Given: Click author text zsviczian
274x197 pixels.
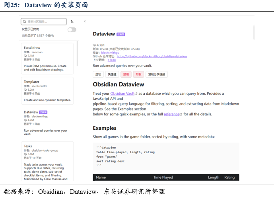Looking at the screenshot, I should point(37,52).
